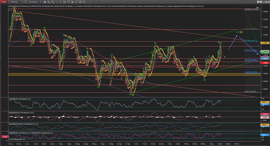Open the chart Properties list icon
The height and width of the screenshot is (146, 270).
pos(84,2)
